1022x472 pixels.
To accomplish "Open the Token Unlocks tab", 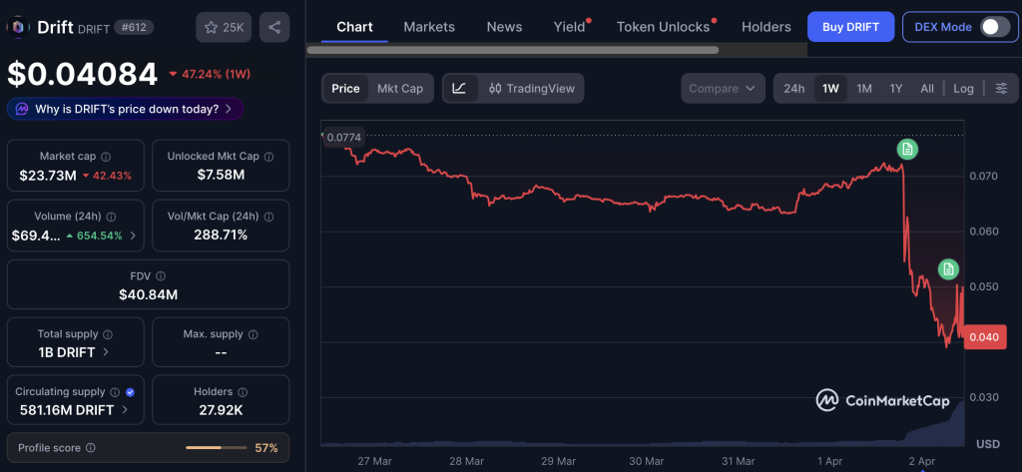I will tap(663, 27).
